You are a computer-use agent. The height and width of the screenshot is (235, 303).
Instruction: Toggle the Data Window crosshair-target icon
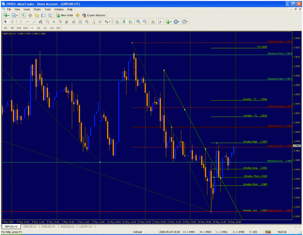[30, 15]
